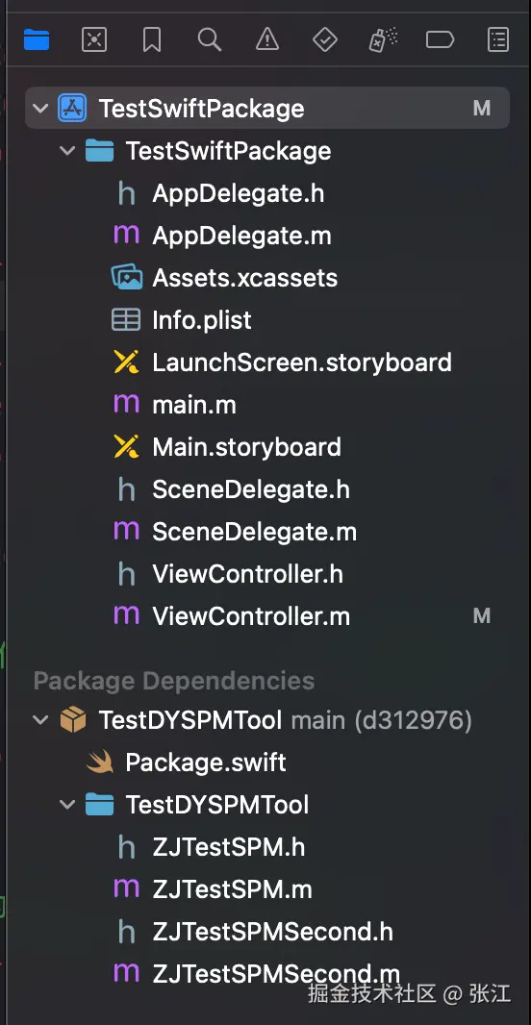Collapse the TestSwiftPackage project root
This screenshot has height=1025, width=531.
click(x=40, y=108)
